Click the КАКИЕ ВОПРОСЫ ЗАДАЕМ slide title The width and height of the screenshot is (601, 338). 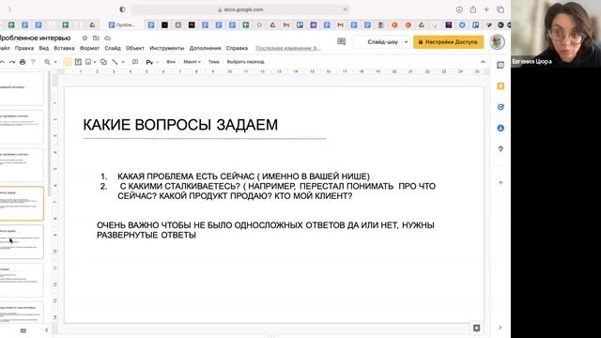tap(180, 125)
